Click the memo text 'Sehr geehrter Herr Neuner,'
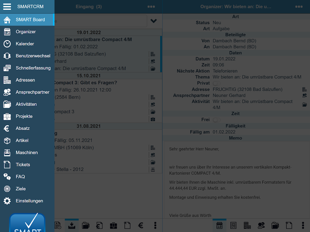 point(194,149)
